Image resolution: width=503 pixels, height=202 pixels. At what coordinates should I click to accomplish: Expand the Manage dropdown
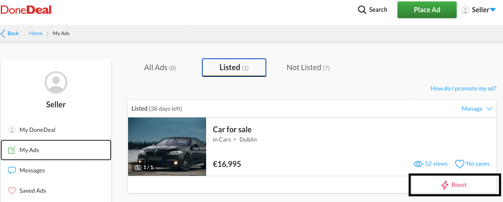[x=477, y=109]
